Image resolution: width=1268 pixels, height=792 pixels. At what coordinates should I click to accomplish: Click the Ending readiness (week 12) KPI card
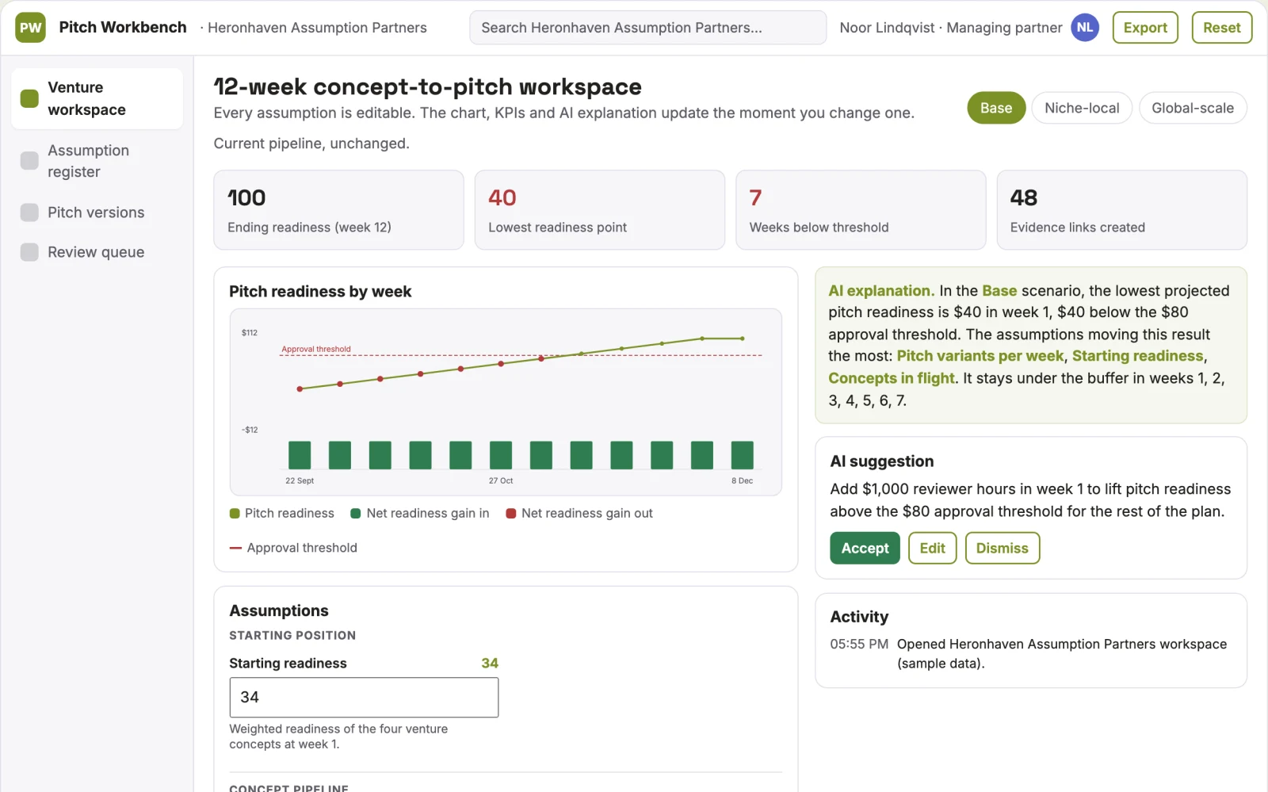(x=338, y=210)
